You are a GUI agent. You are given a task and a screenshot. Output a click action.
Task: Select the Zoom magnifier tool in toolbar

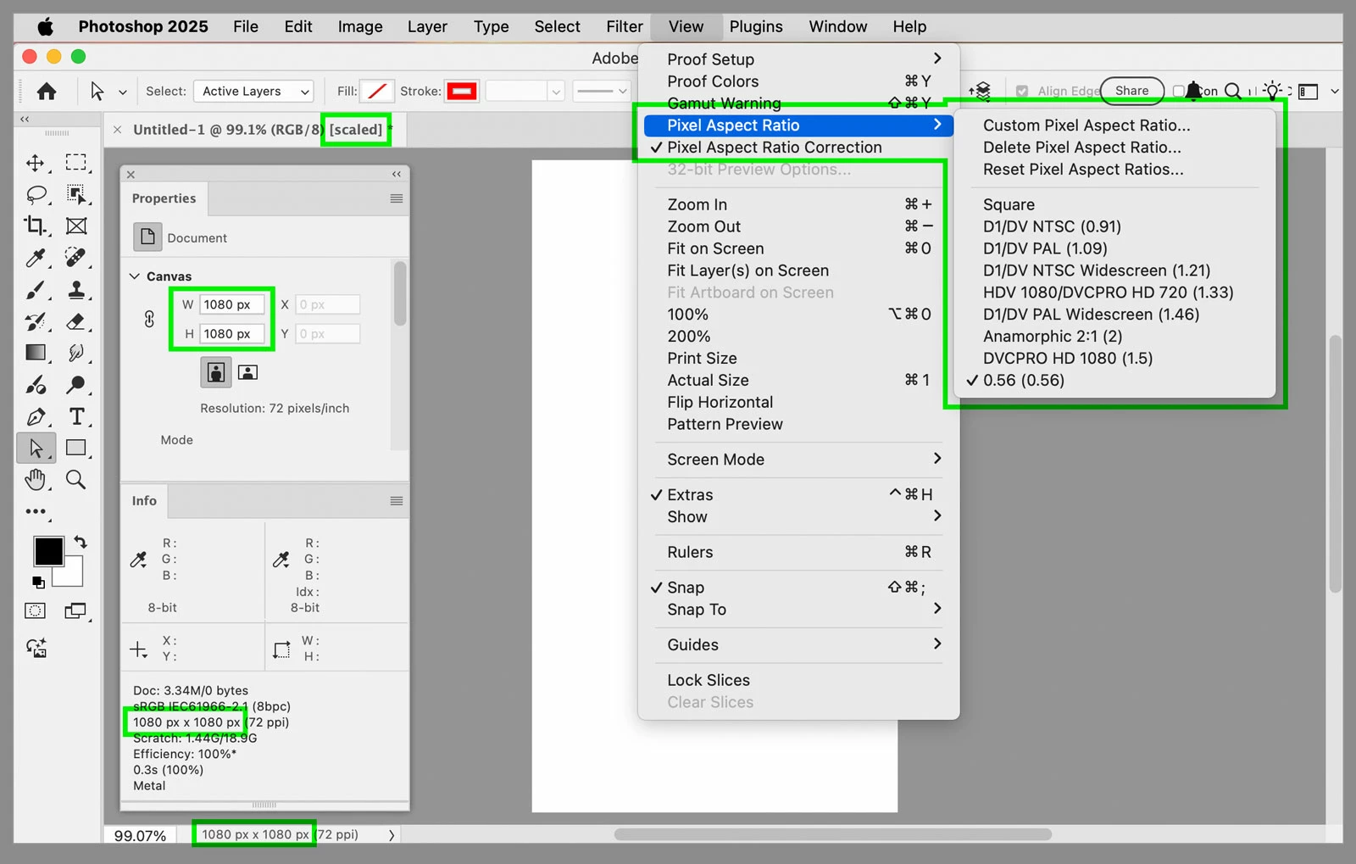76,480
